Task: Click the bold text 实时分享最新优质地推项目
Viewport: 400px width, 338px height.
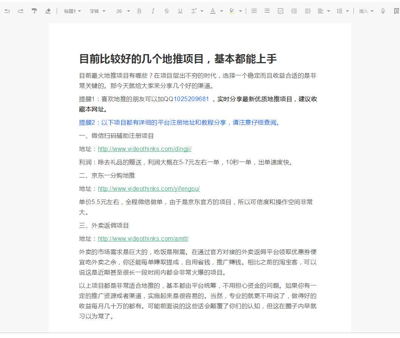Action: coord(254,99)
